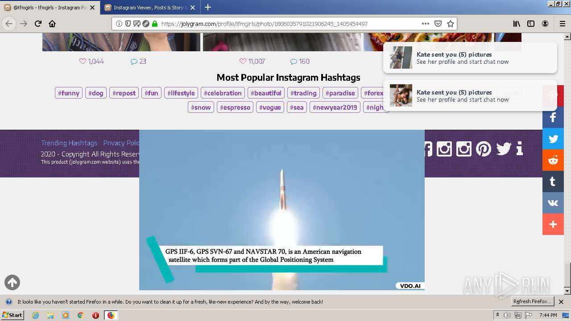The image size is (571, 321).
Task: Open the #lifestyle hashtag
Action: pos(181,93)
